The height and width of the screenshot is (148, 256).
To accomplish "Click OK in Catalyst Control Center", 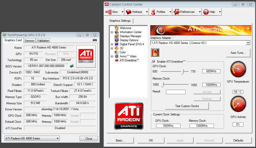I will click(x=151, y=140).
